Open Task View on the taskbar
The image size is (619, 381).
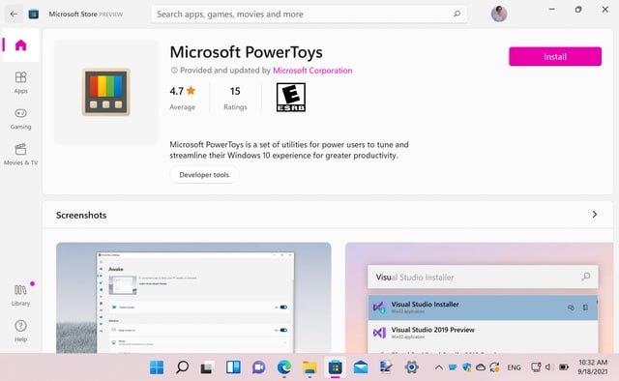coord(207,367)
